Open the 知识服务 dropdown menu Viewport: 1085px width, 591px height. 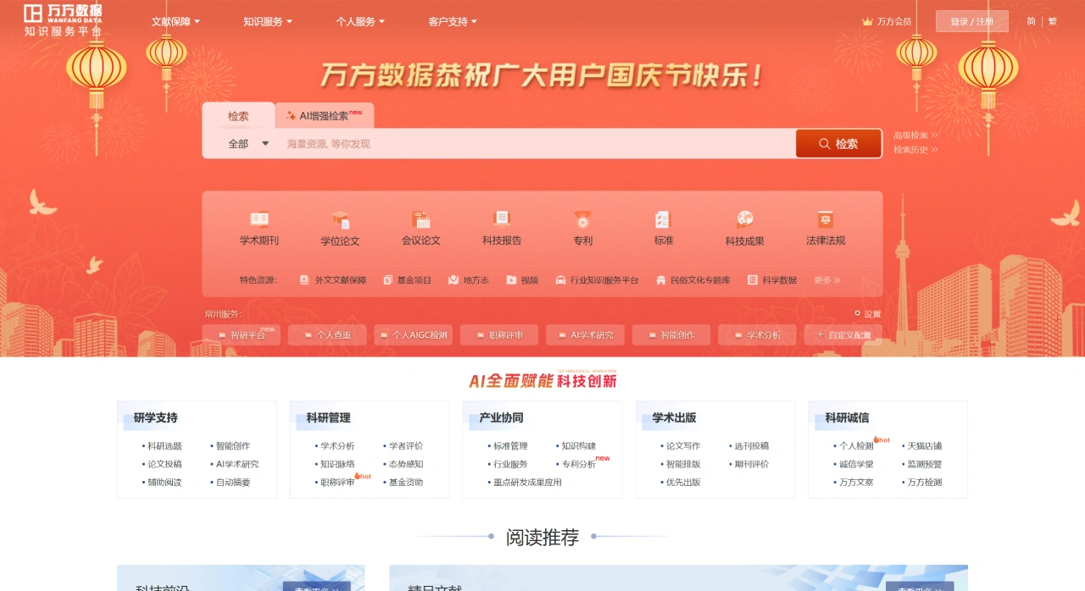click(x=263, y=21)
